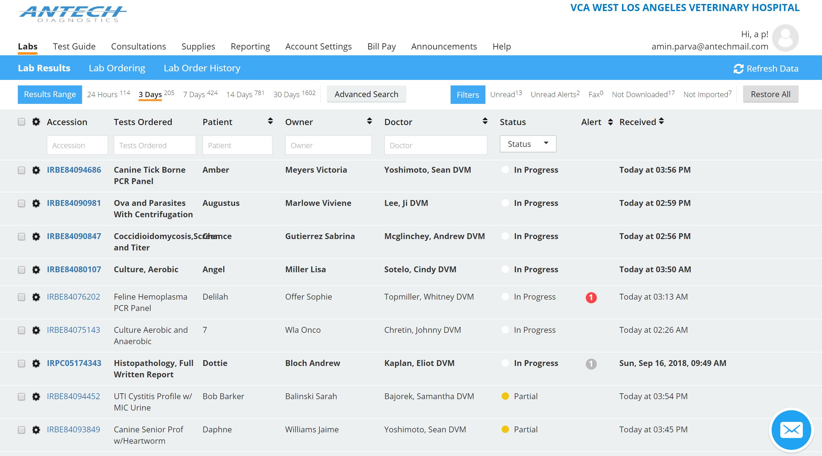
Task: Click the Antech Diagnostics logo
Action: click(72, 14)
